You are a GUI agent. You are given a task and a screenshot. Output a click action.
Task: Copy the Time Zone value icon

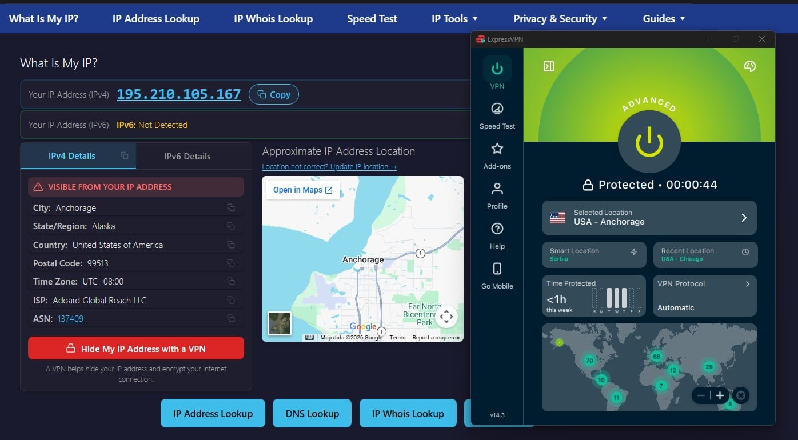point(231,282)
